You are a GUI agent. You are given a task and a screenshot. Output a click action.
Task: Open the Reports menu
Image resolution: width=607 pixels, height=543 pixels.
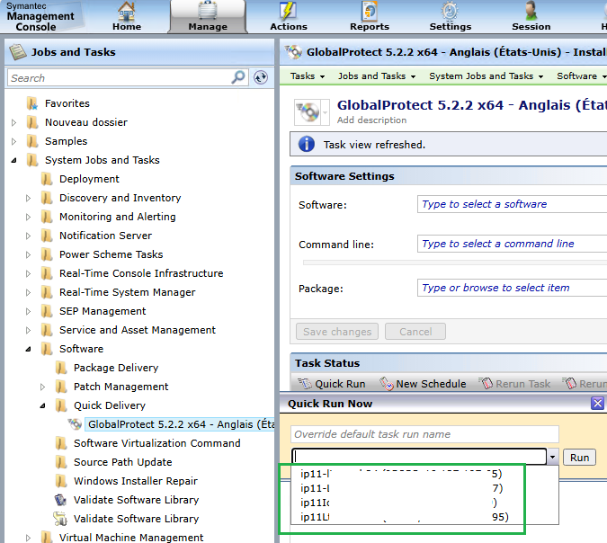370,17
